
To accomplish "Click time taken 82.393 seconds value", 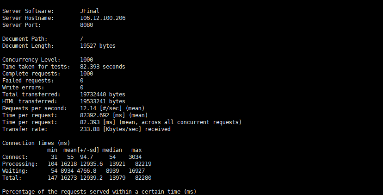I will tap(103, 67).
